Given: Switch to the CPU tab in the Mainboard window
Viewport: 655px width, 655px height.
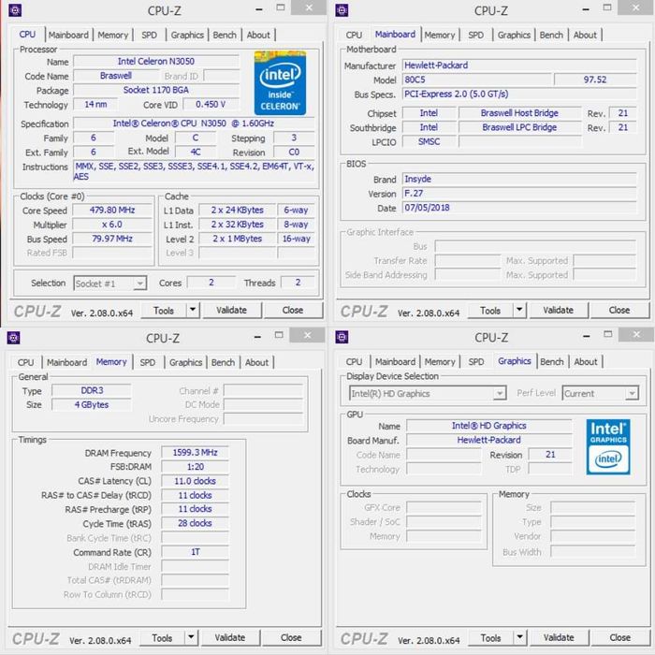Looking at the screenshot, I should coord(354,36).
